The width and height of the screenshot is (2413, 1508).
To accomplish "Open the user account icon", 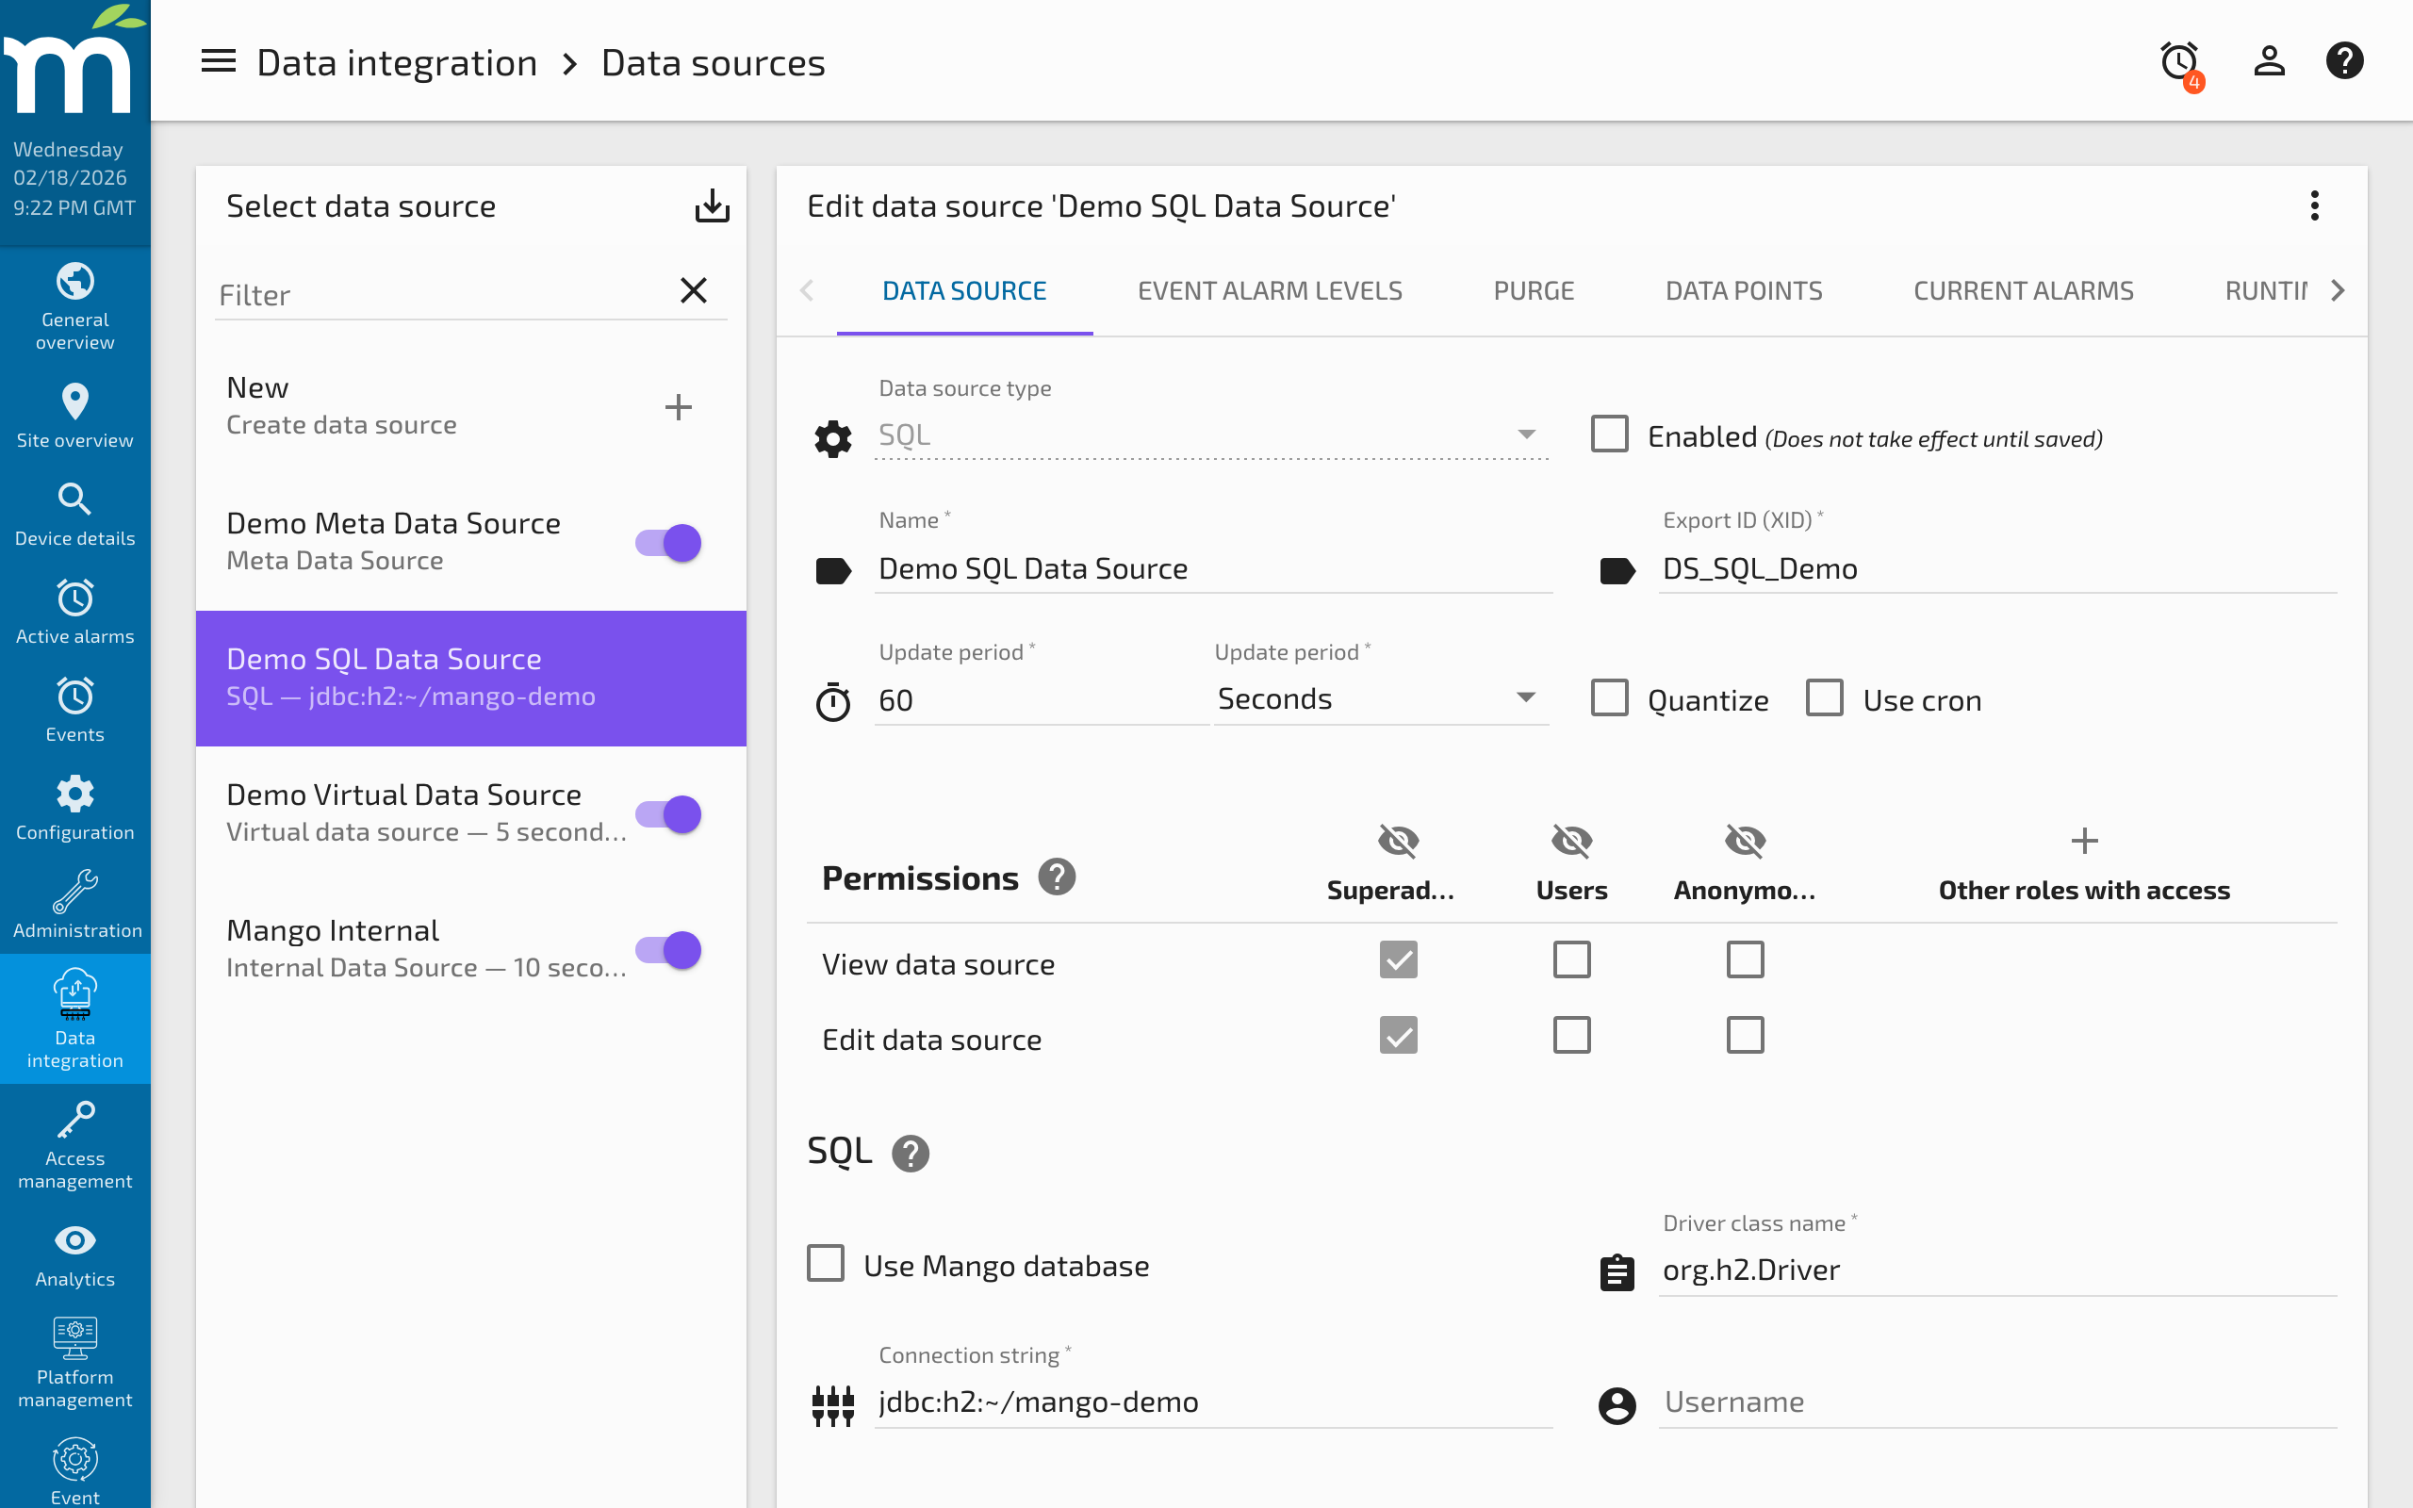I will 2268,61.
